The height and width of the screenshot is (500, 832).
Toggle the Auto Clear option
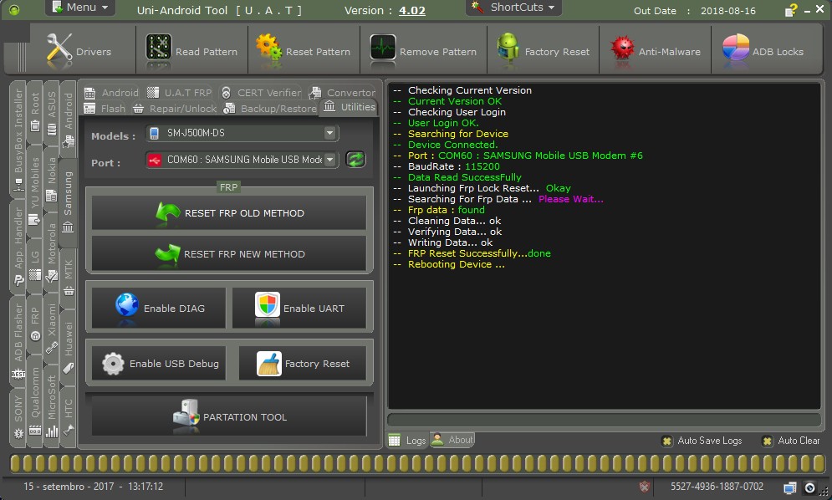pos(791,441)
